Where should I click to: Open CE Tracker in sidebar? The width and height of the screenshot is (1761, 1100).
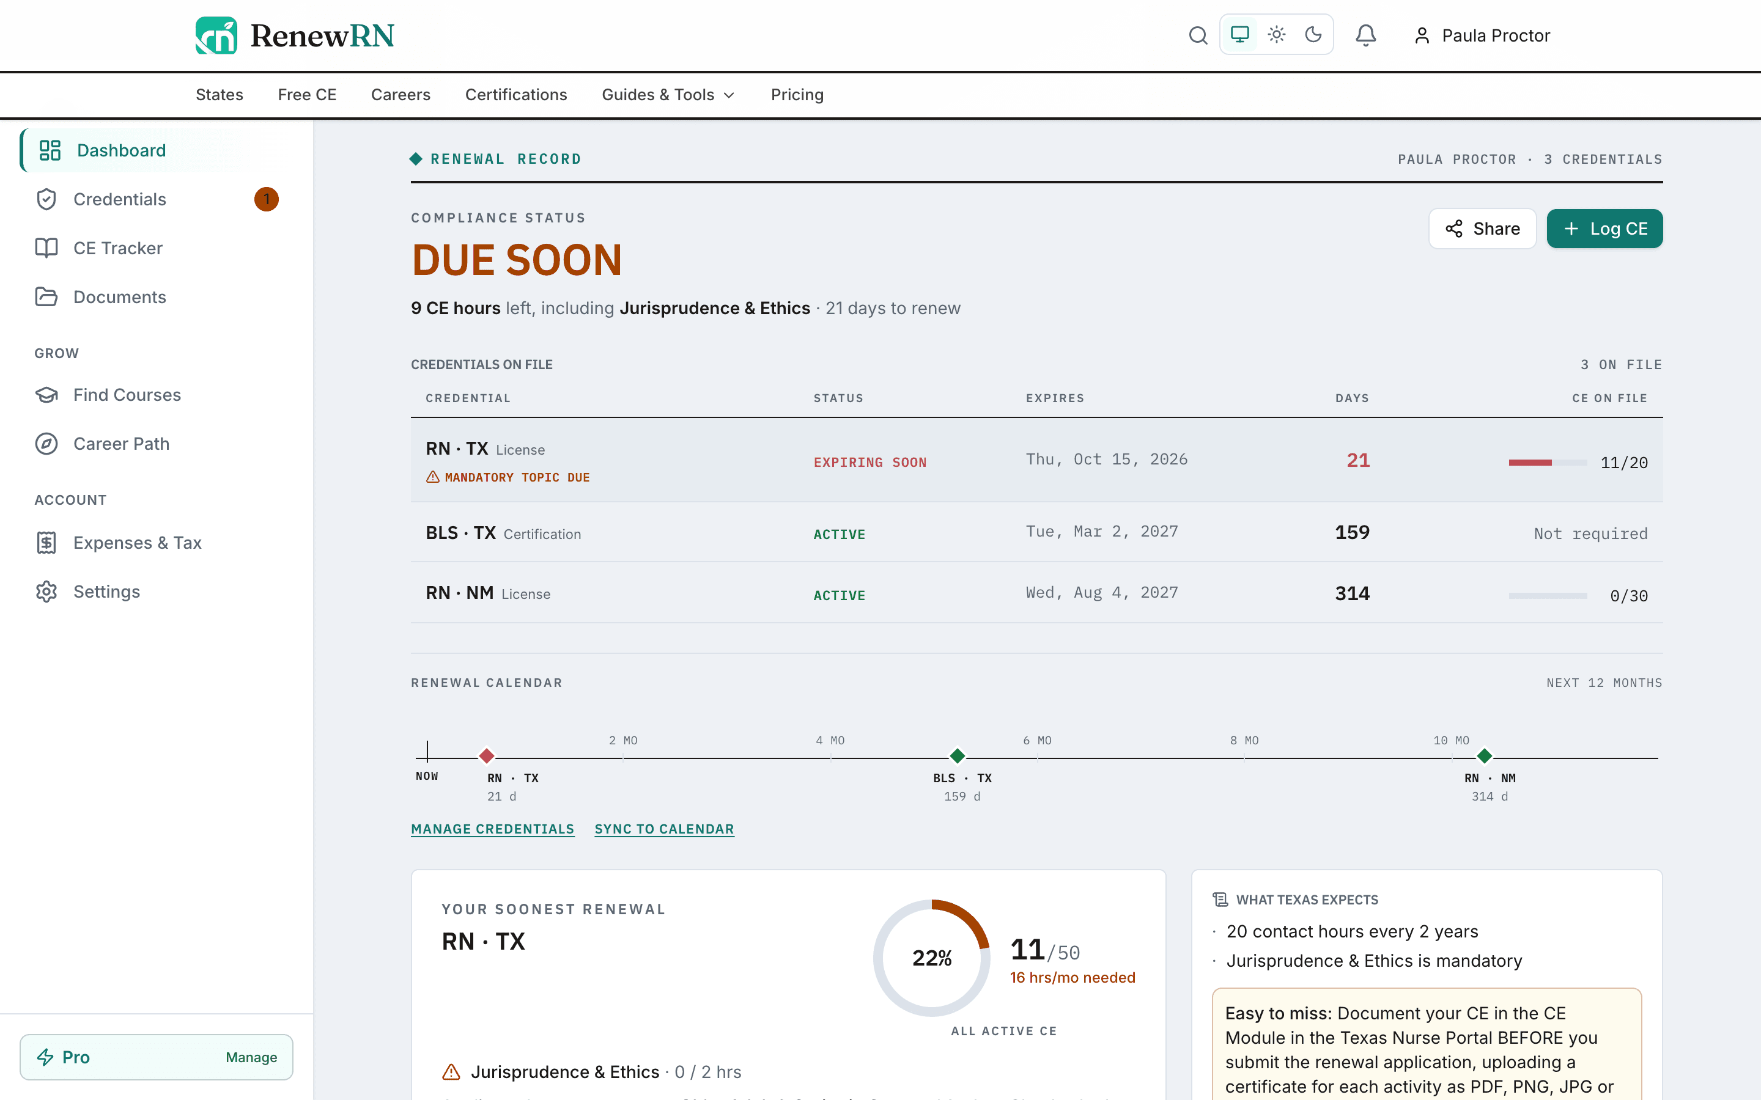click(157, 248)
